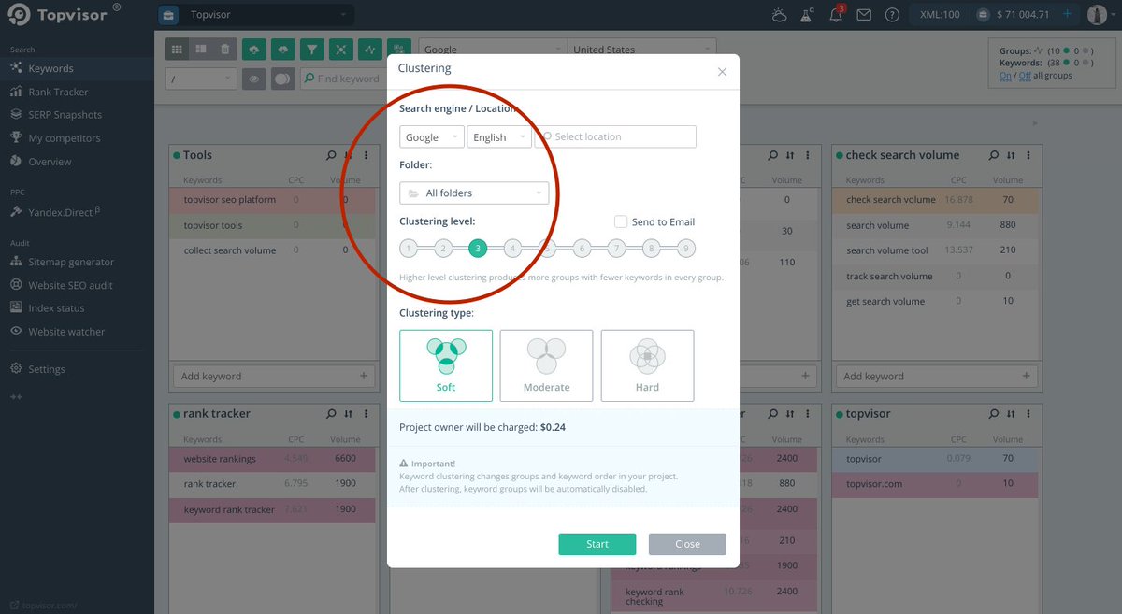
Task: Click the trash bin icon in toolbar
Action: point(224,50)
